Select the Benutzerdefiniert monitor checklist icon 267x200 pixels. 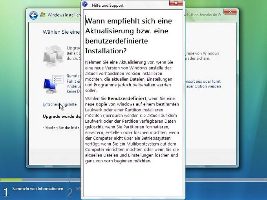click(x=53, y=84)
